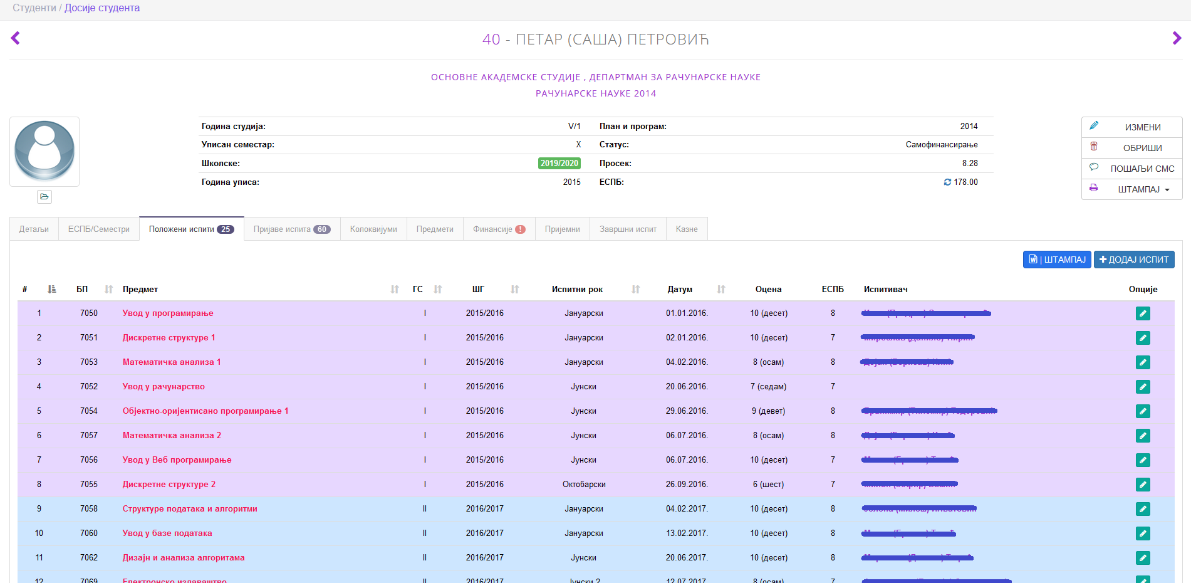
Task: Open the Финансије tab
Action: (x=499, y=229)
